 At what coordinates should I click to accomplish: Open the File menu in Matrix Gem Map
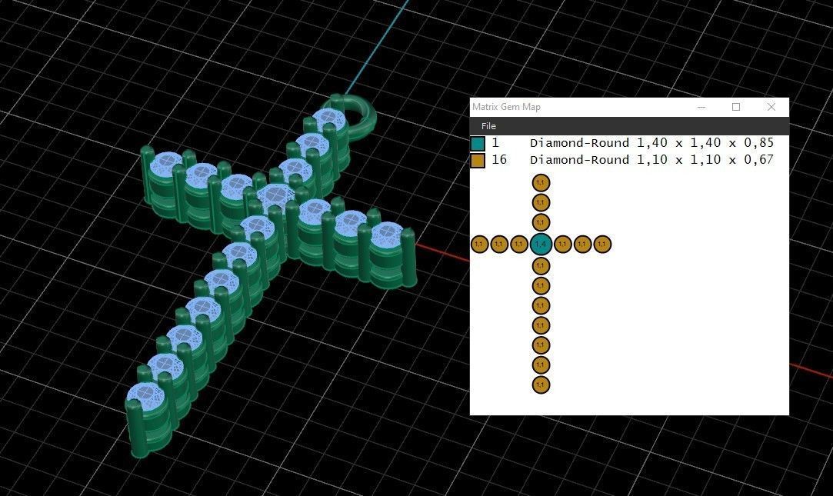coord(488,126)
